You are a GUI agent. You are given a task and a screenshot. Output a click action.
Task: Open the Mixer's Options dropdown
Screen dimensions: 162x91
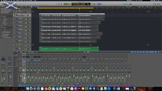[21, 52]
